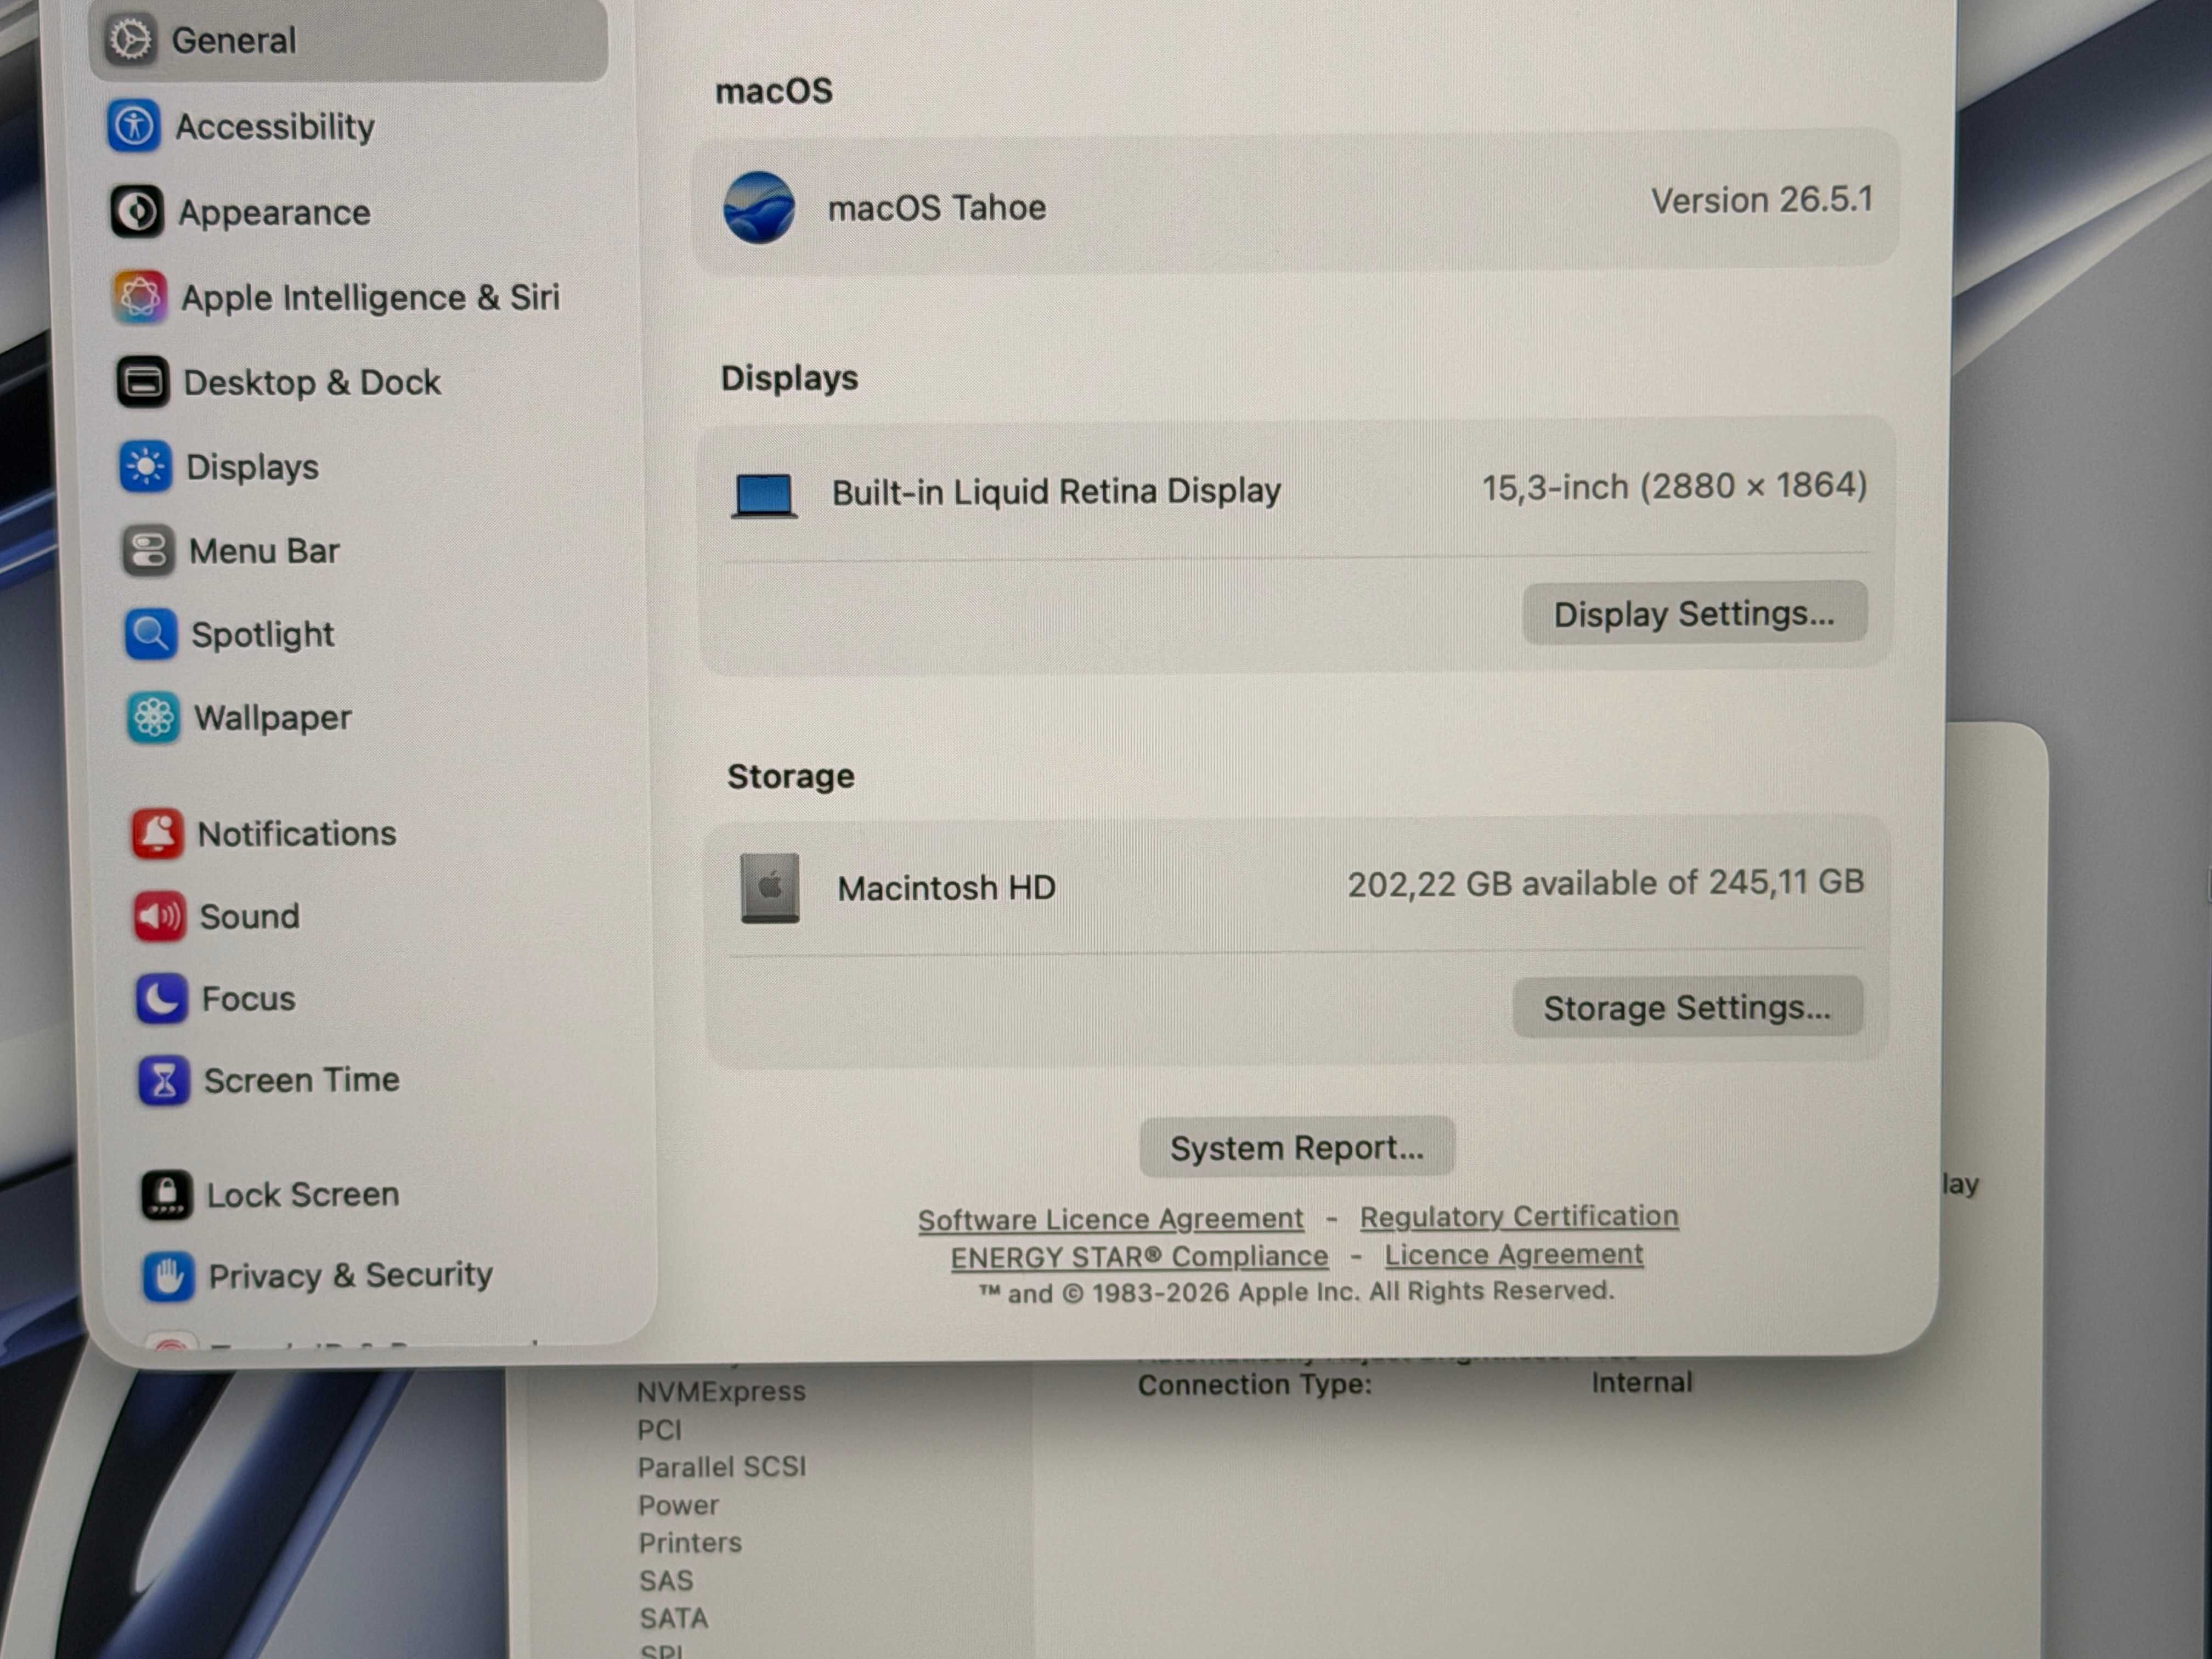The height and width of the screenshot is (1659, 2212).
Task: Click the Notifications bell icon
Action: click(158, 833)
